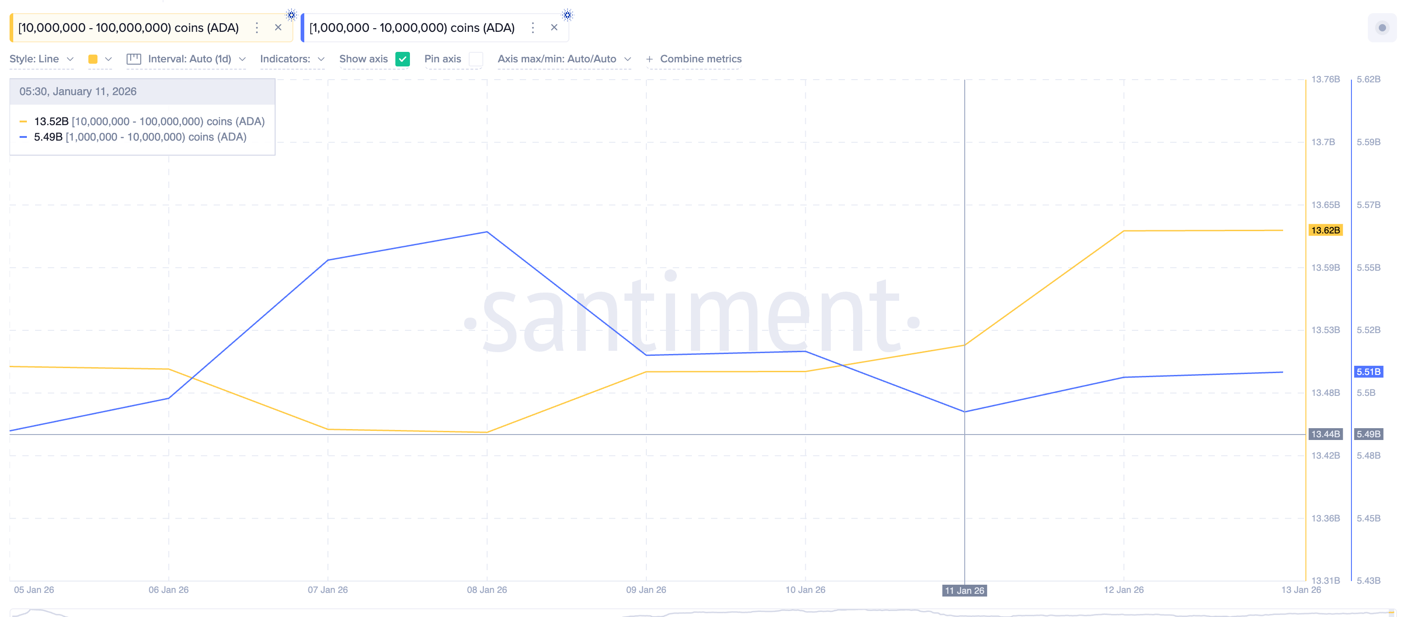
Task: Click plus icon beside Combine metrics
Action: (x=649, y=59)
